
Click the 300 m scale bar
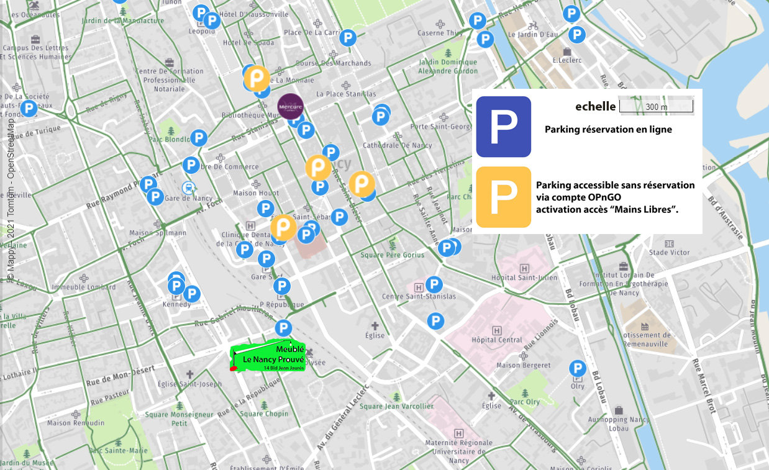[x=656, y=107]
